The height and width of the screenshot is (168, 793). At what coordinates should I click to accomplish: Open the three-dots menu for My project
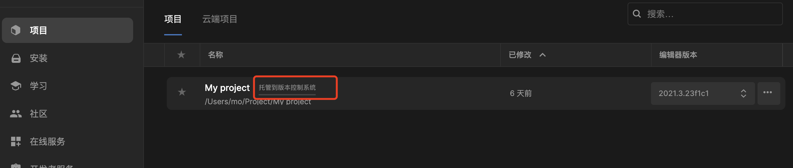[769, 93]
